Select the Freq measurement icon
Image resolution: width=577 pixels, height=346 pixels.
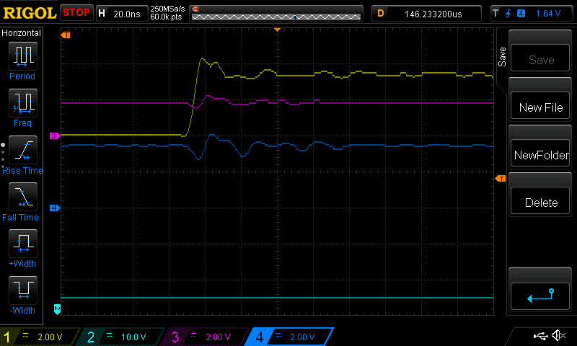coord(23,102)
